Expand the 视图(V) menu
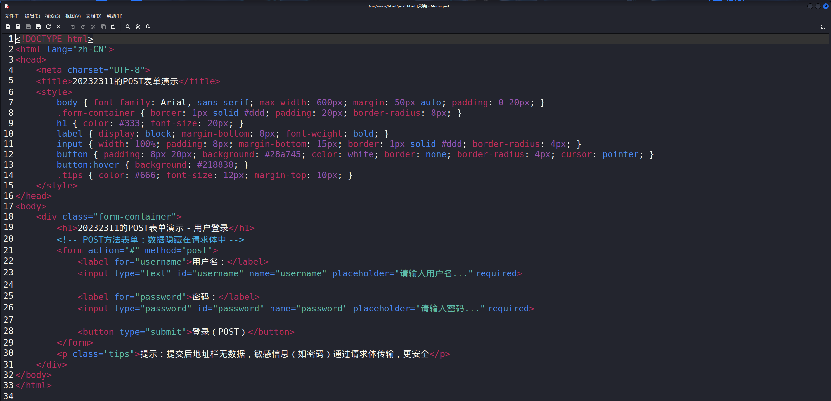Viewport: 831px width, 401px height. point(73,16)
